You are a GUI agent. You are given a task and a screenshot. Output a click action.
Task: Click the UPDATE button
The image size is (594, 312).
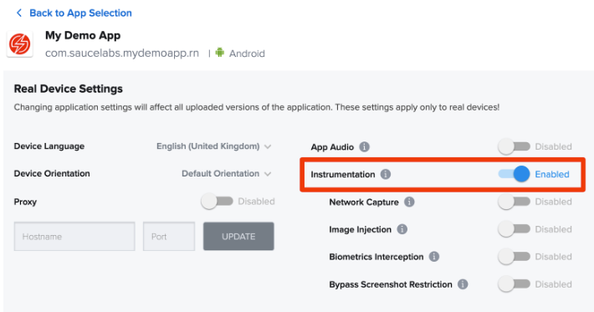(238, 236)
